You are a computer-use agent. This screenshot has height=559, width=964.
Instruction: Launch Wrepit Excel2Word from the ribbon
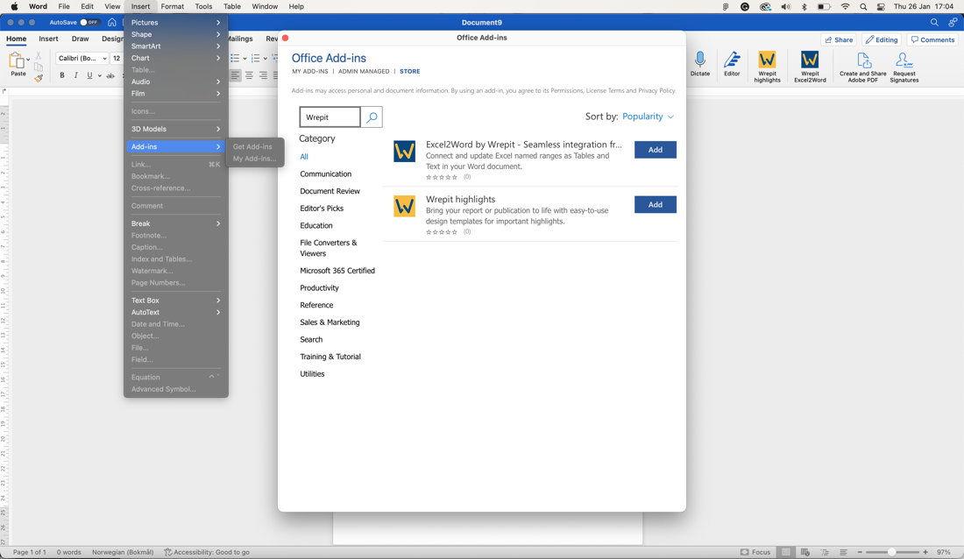tap(810, 67)
